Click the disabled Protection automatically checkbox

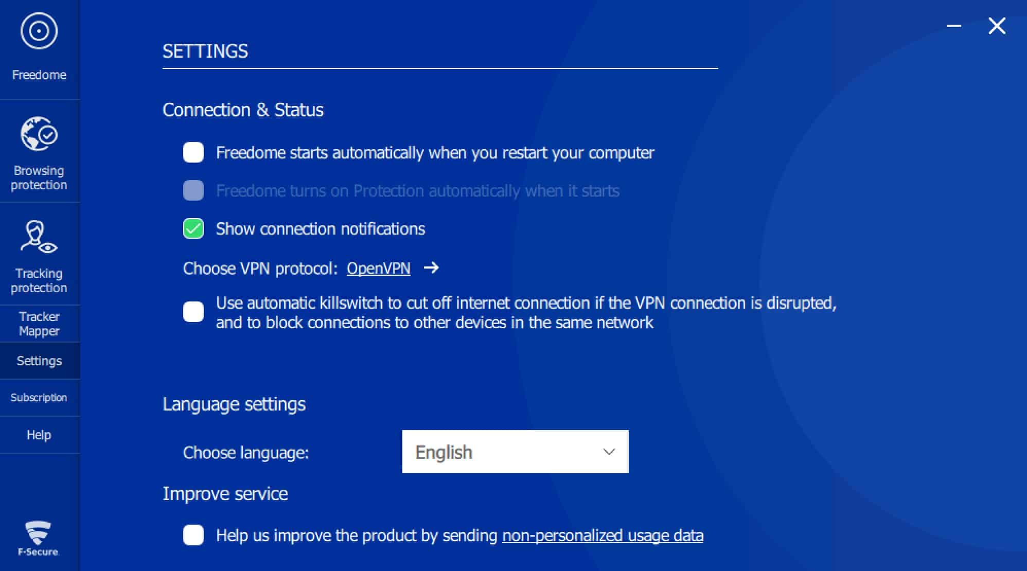tap(193, 190)
